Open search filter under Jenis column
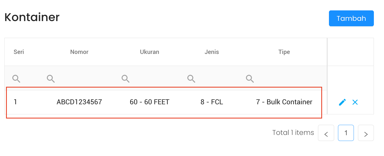 coord(191,79)
